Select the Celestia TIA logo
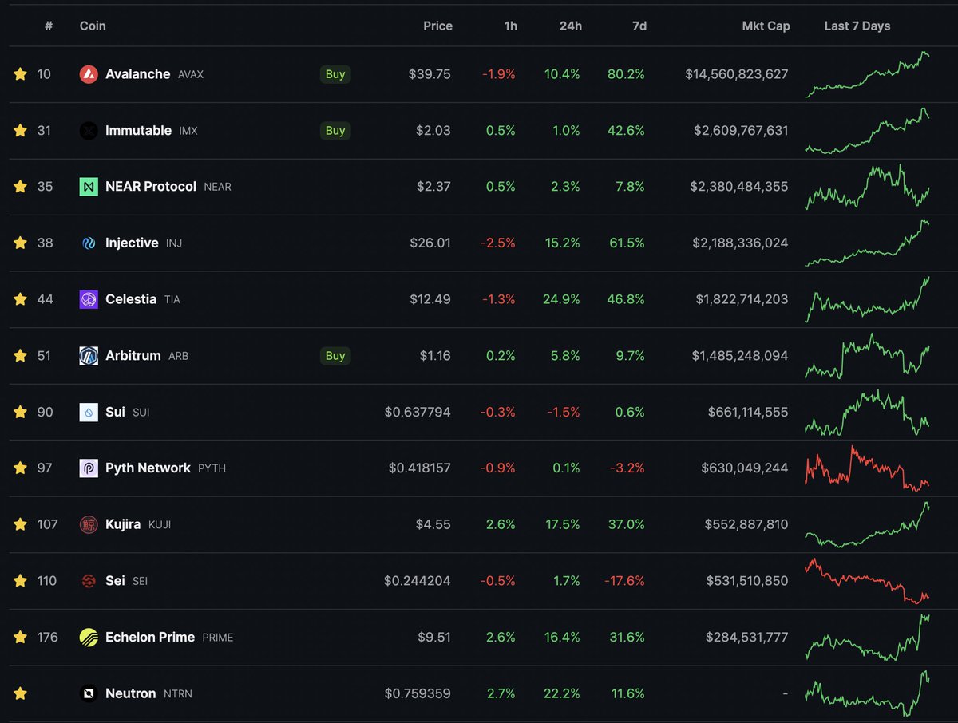This screenshot has width=958, height=723. tap(87, 299)
